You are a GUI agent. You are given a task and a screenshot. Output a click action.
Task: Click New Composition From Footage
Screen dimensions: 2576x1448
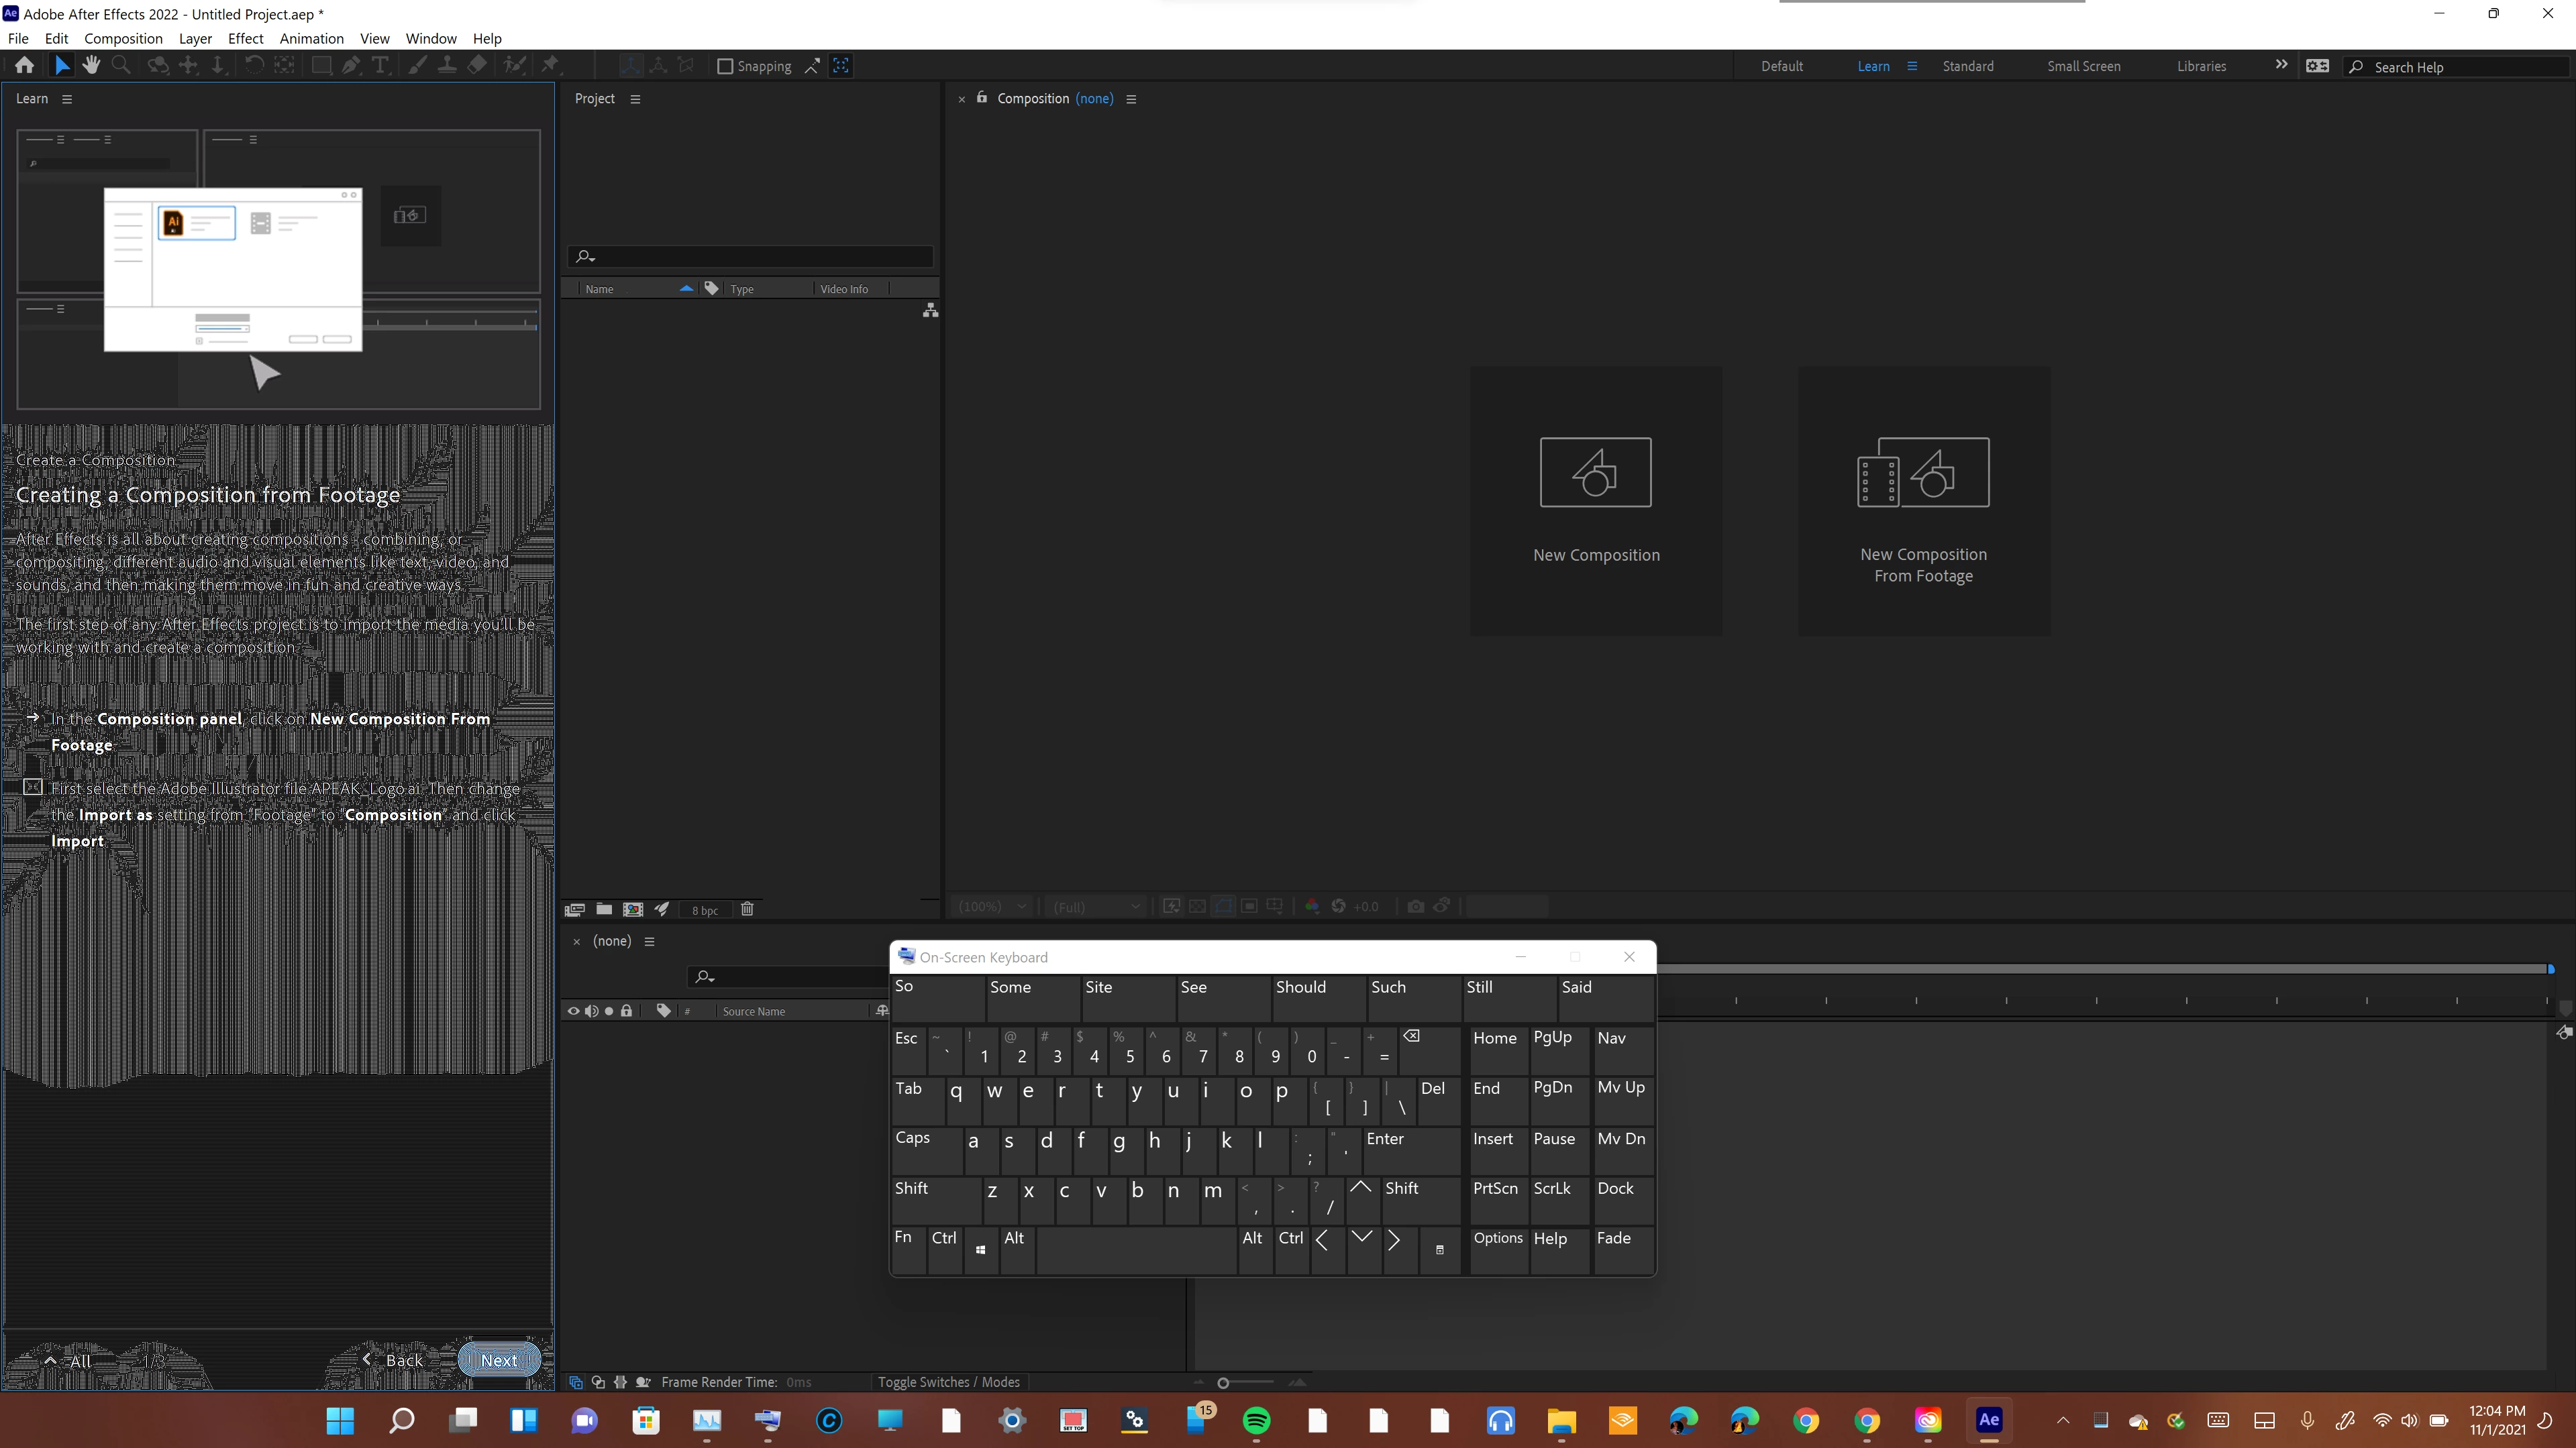[1923, 500]
